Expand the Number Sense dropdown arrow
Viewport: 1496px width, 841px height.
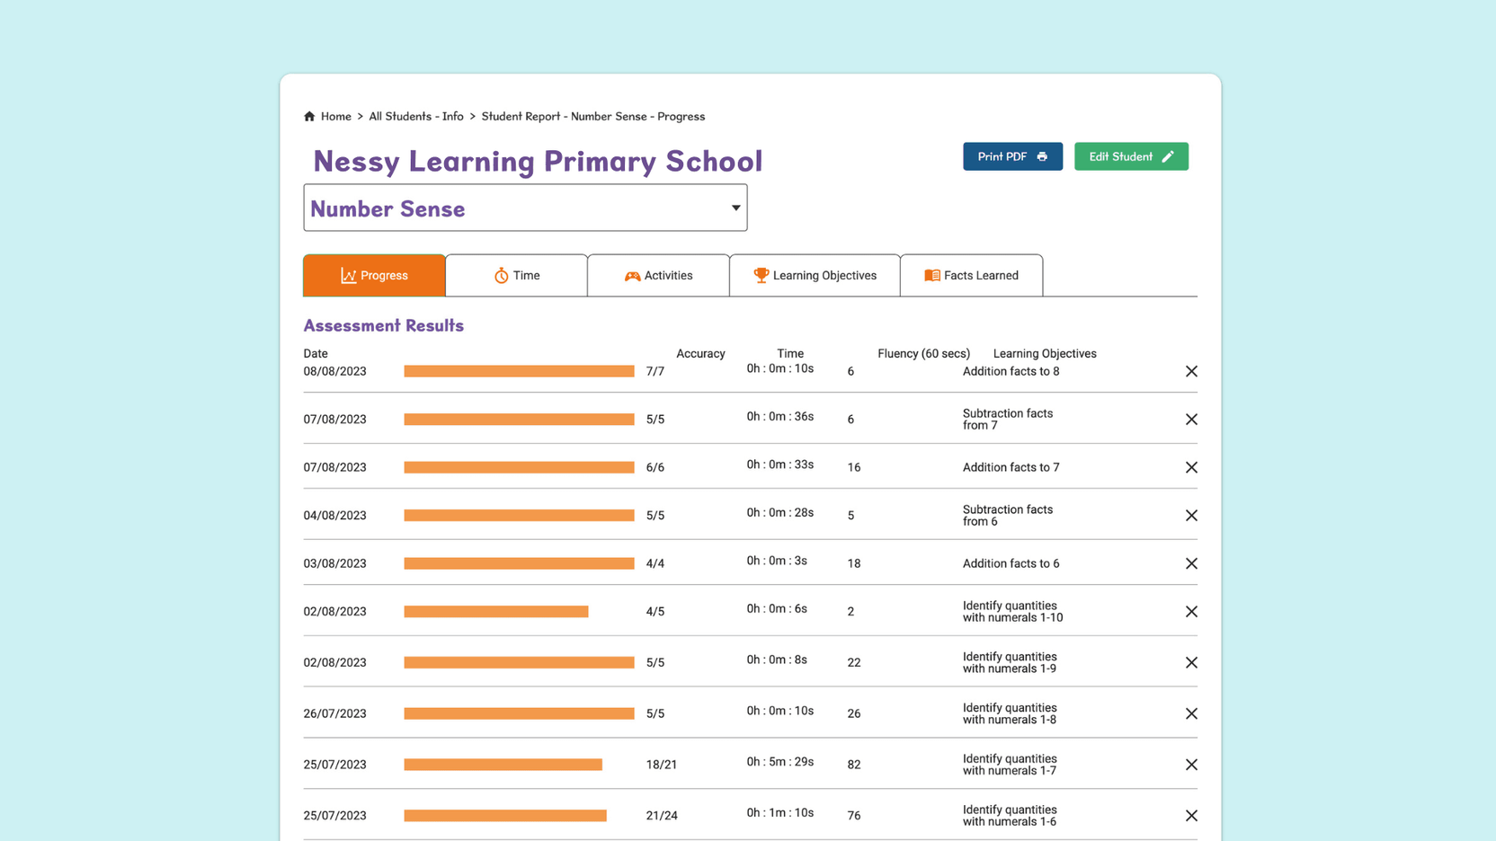(x=735, y=208)
